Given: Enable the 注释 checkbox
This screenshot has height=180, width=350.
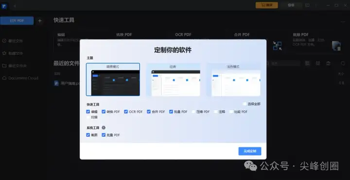Looking at the screenshot, I should [x=216, y=112].
